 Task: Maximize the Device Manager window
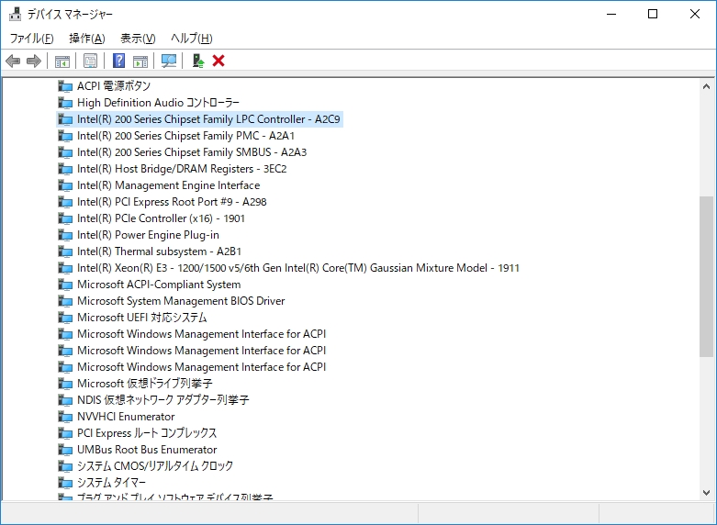coord(653,14)
